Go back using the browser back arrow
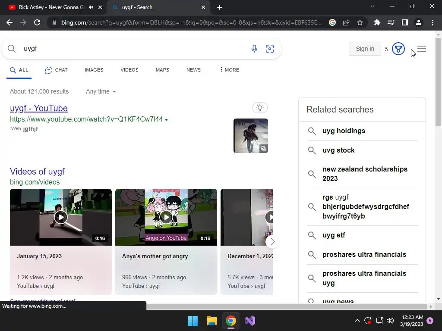 tap(9, 22)
